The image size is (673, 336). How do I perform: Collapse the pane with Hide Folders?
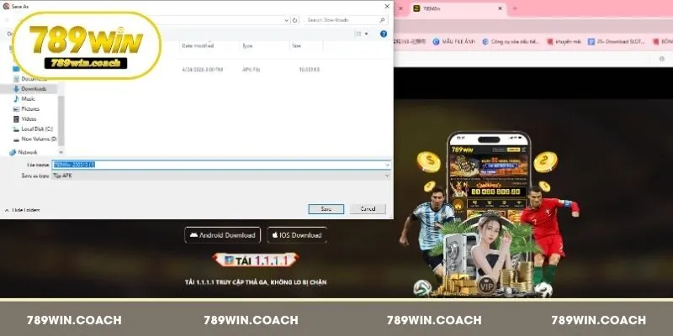23,211
